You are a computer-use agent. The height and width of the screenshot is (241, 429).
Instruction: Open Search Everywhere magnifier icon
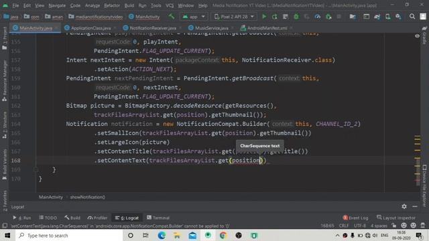[412, 17]
